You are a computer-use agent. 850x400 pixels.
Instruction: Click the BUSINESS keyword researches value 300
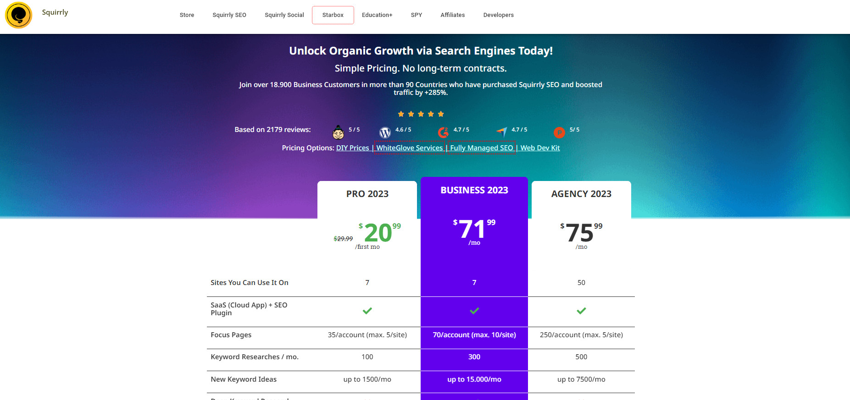474,357
